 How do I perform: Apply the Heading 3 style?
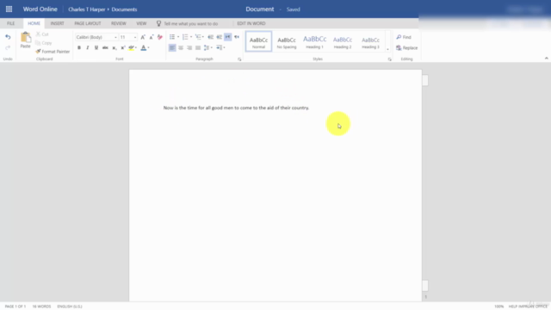[370, 41]
